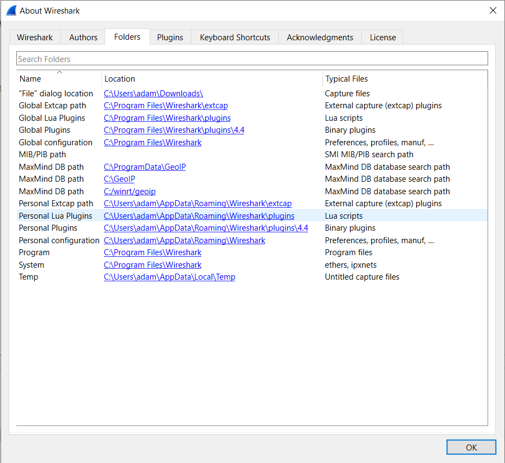Screen dimensions: 505x463
Task: Open the Personal configuration folder link
Action: 184,240
